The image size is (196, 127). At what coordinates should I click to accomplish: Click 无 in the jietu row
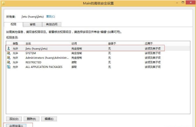click(110, 49)
